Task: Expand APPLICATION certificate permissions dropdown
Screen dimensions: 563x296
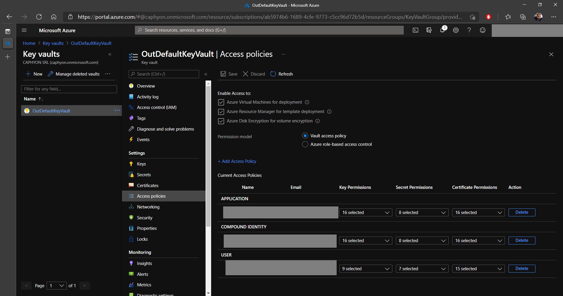Action: [x=478, y=212]
